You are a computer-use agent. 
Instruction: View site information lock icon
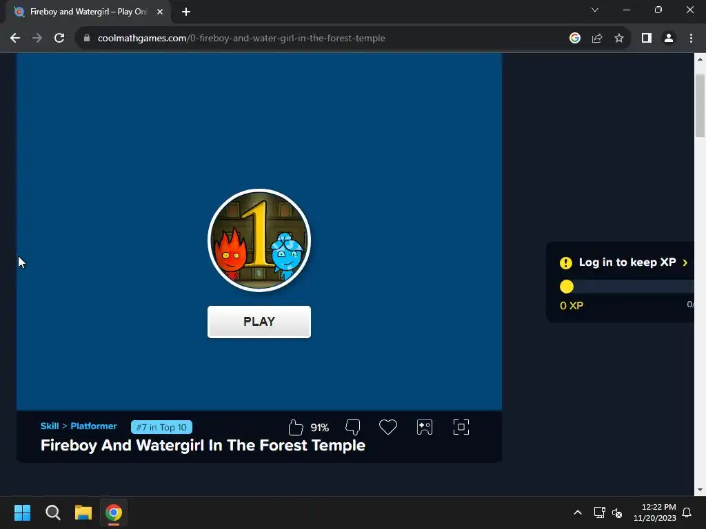(86, 39)
